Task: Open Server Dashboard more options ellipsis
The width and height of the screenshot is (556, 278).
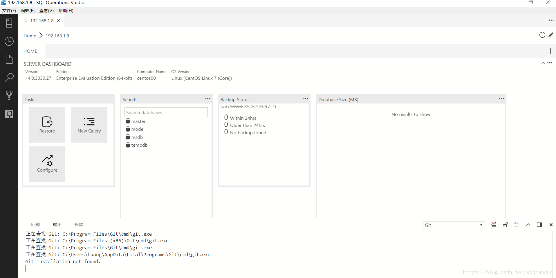Action: coord(550,63)
